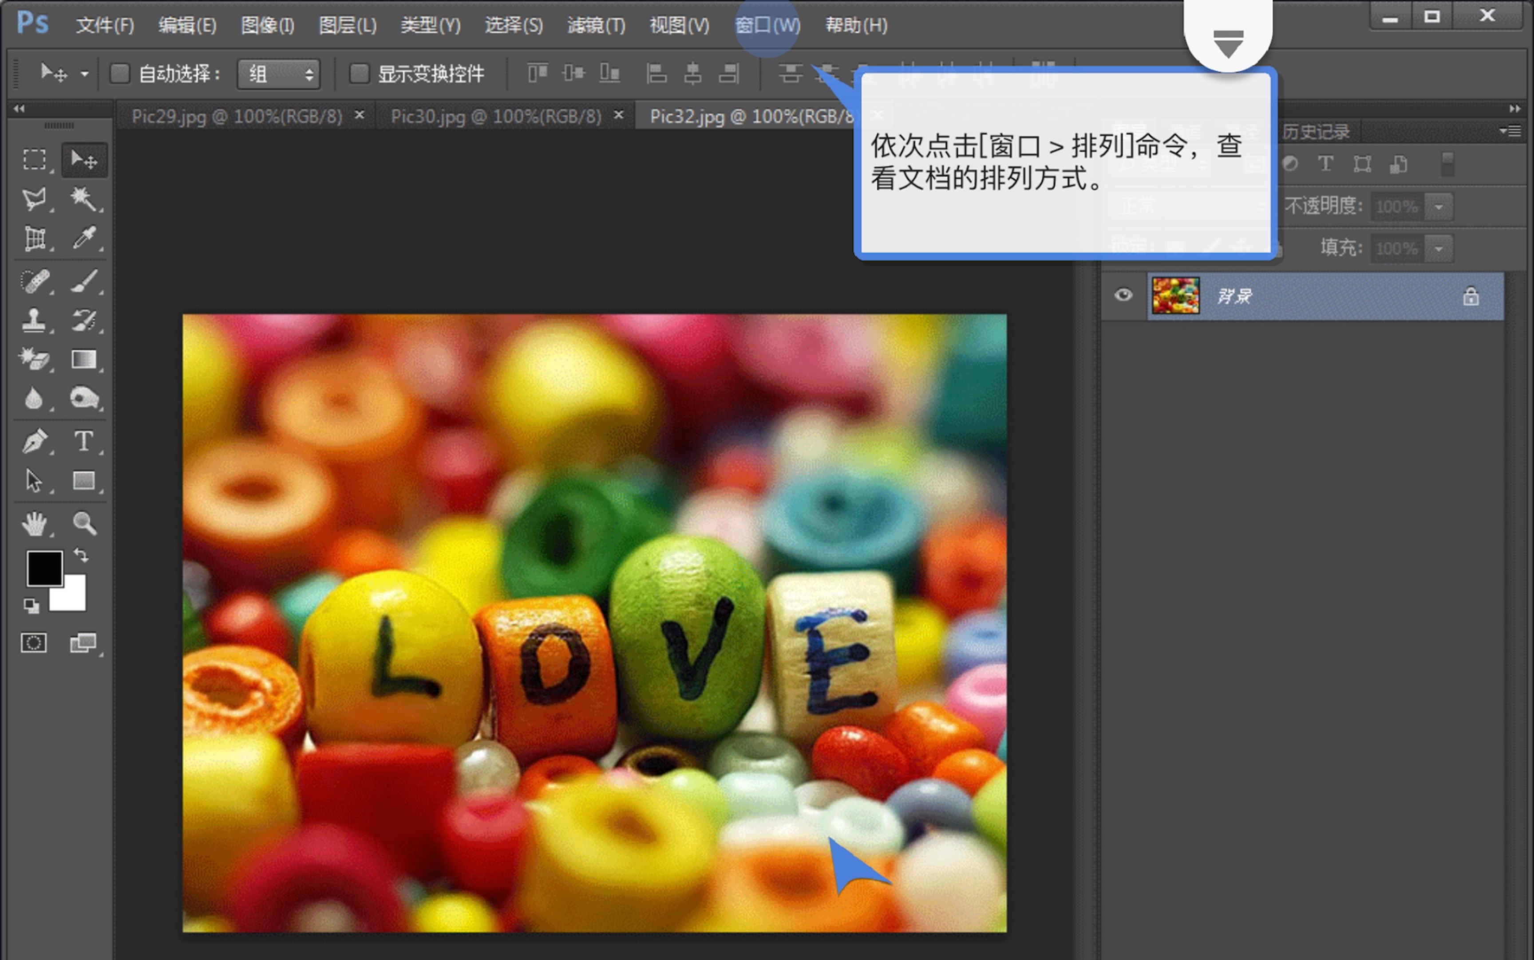Choose the Pen tool

(36, 440)
